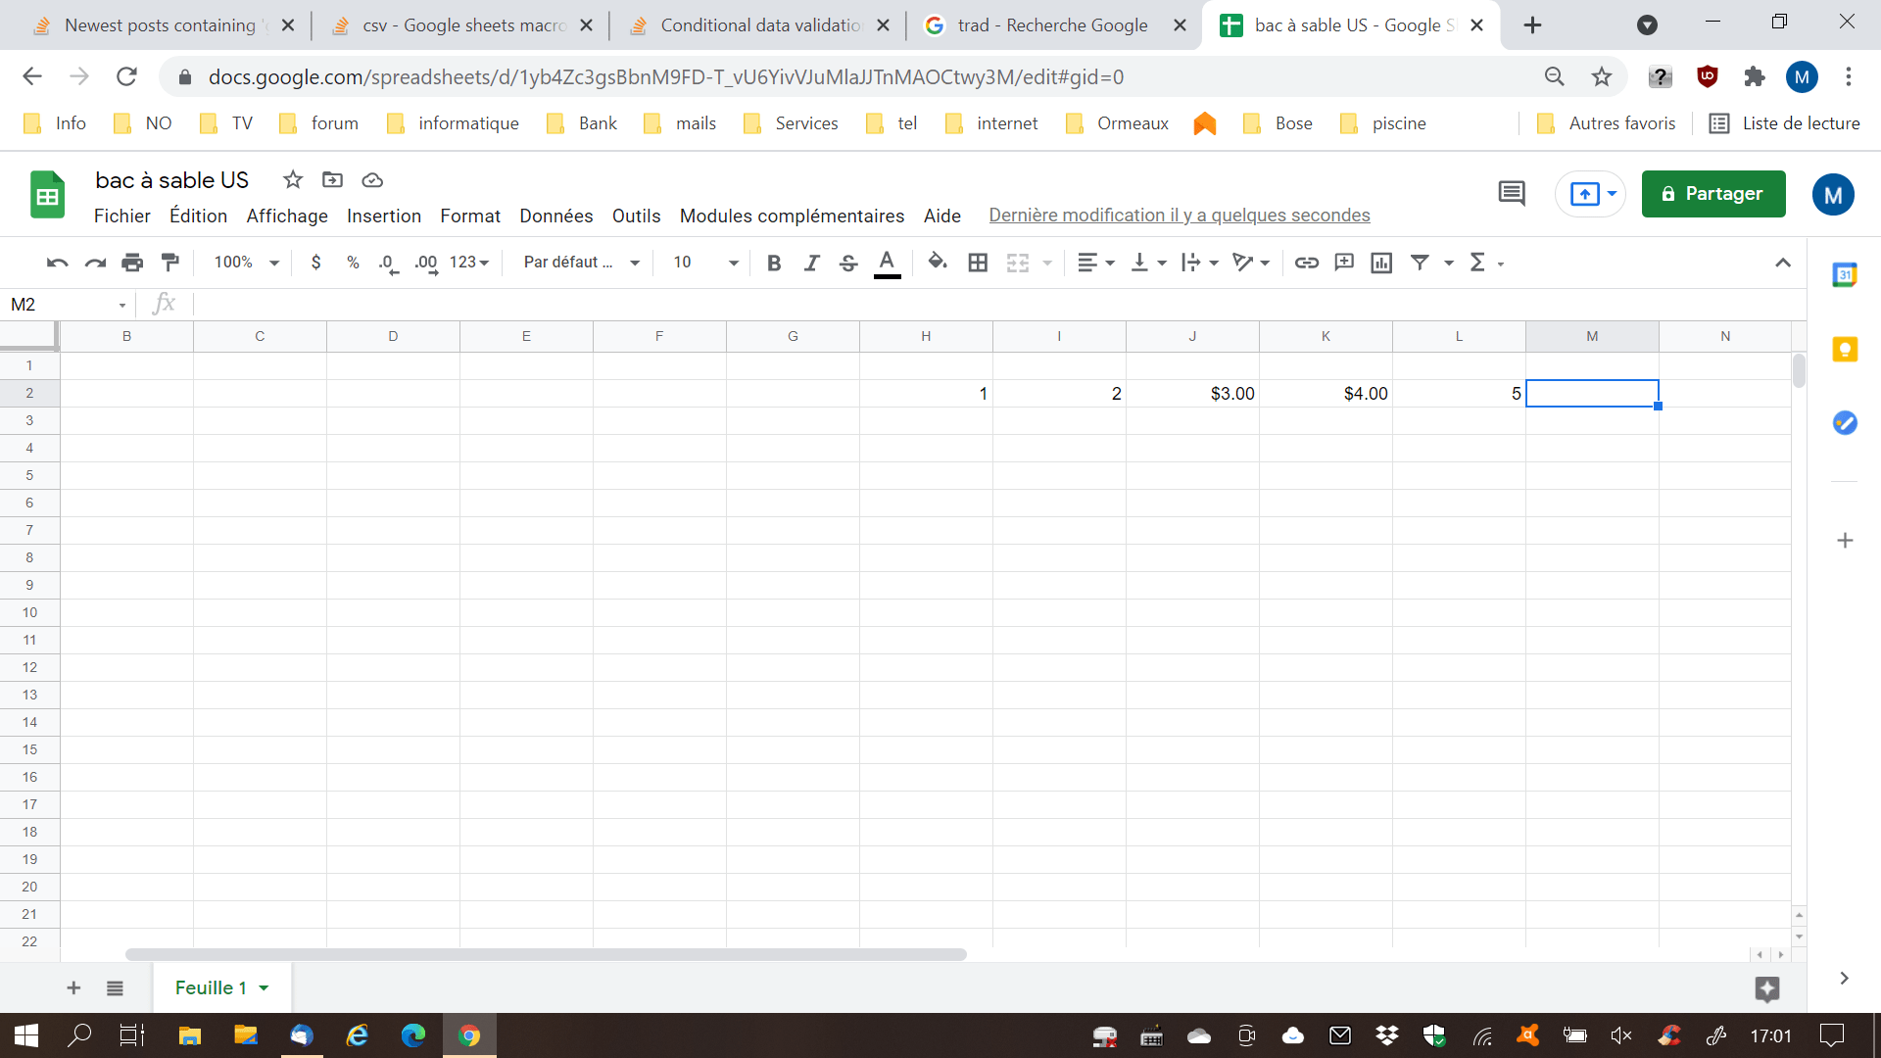Select the paint format roller tool
The height and width of the screenshot is (1058, 1881).
[x=170, y=263]
